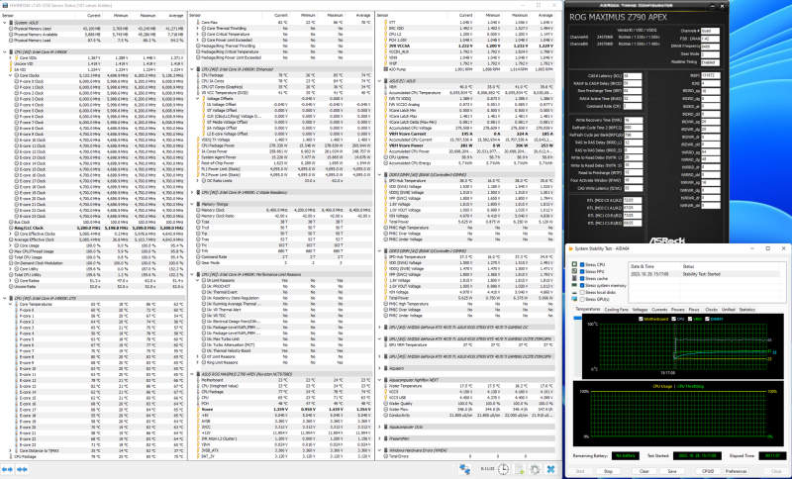792x479 pixels.
Task: Collapse Performance Limit Reasons group
Action: pyautogui.click(x=192, y=274)
